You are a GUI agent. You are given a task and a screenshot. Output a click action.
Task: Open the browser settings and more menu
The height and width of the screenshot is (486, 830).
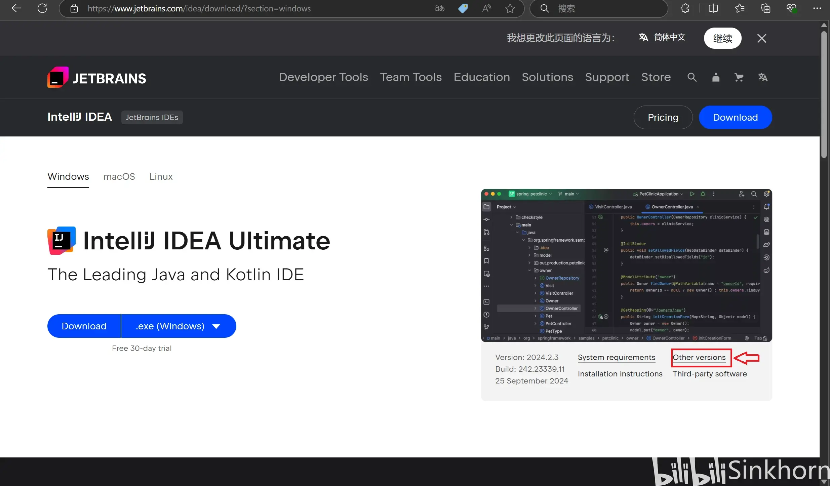(817, 8)
